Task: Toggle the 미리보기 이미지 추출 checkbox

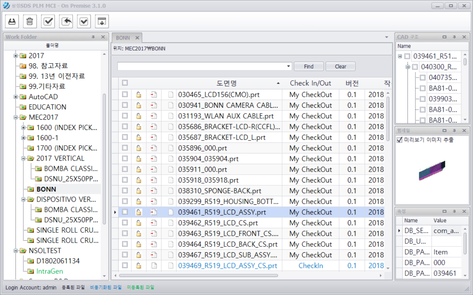Action: tap(400, 140)
